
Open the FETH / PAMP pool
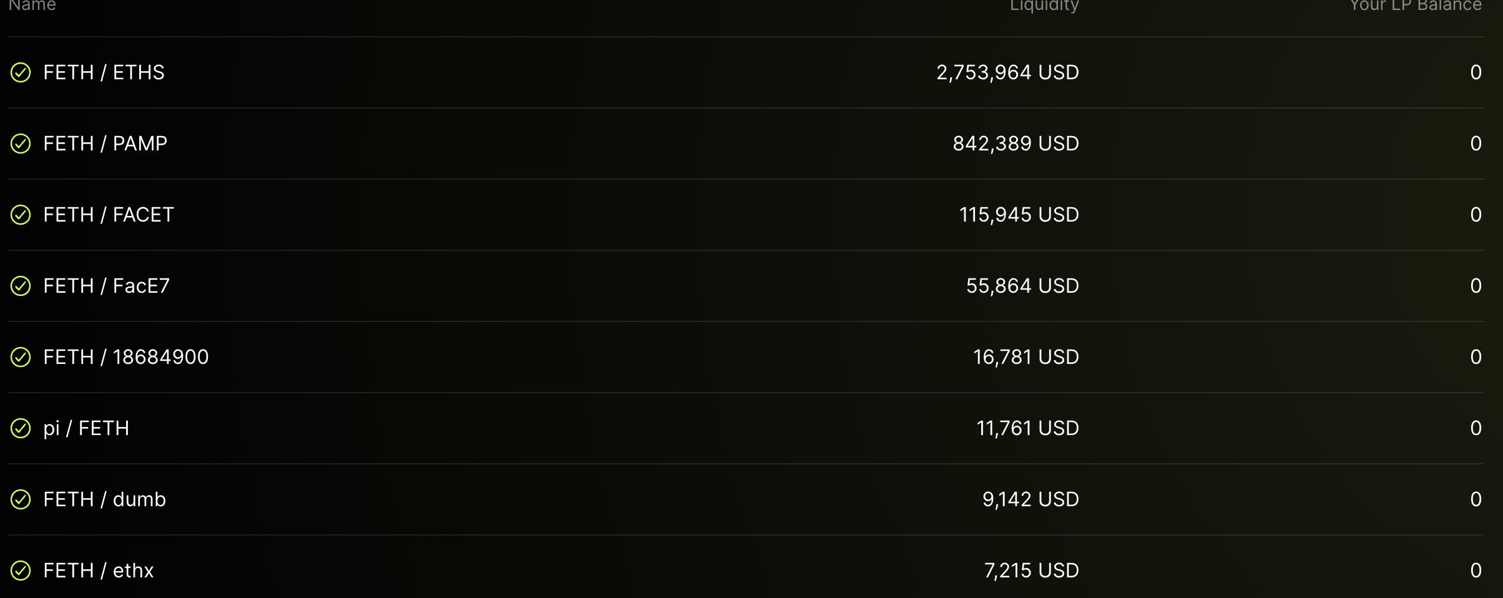[105, 144]
